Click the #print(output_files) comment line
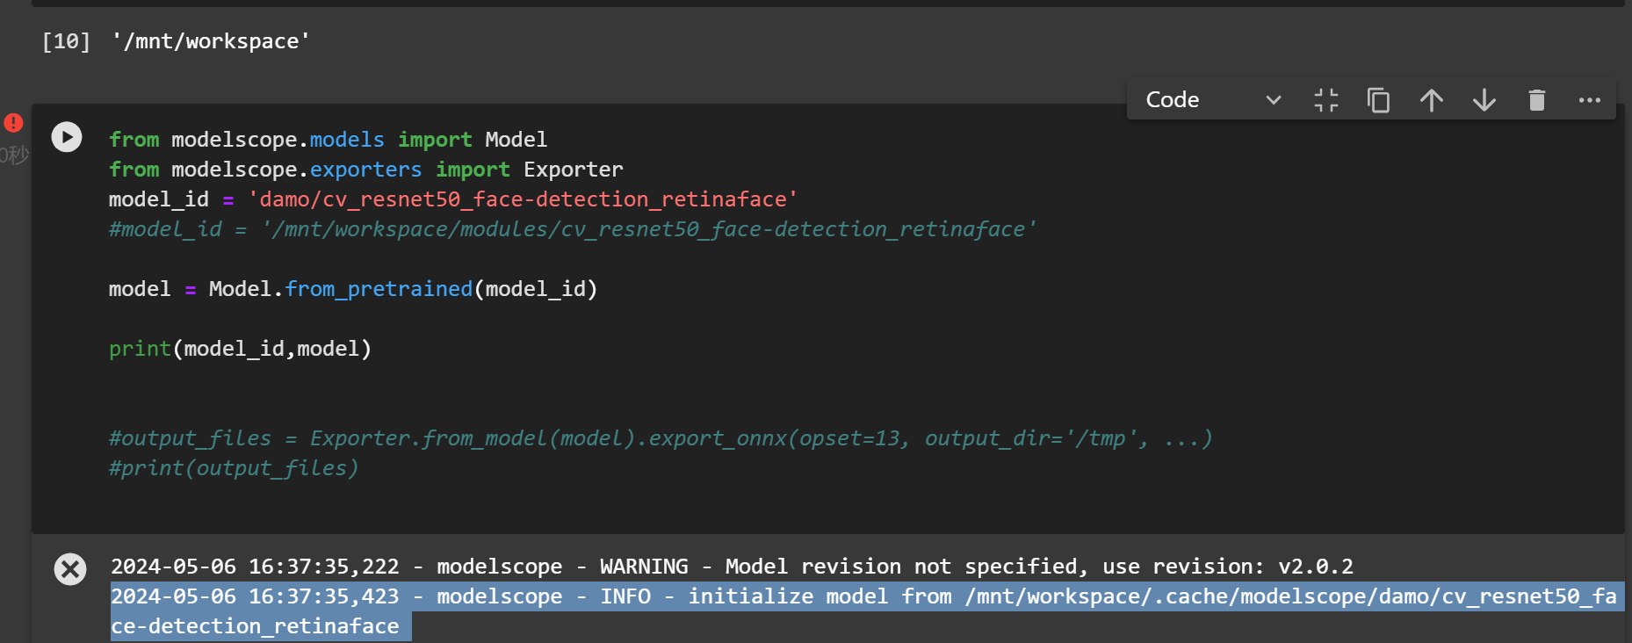 click(x=234, y=468)
